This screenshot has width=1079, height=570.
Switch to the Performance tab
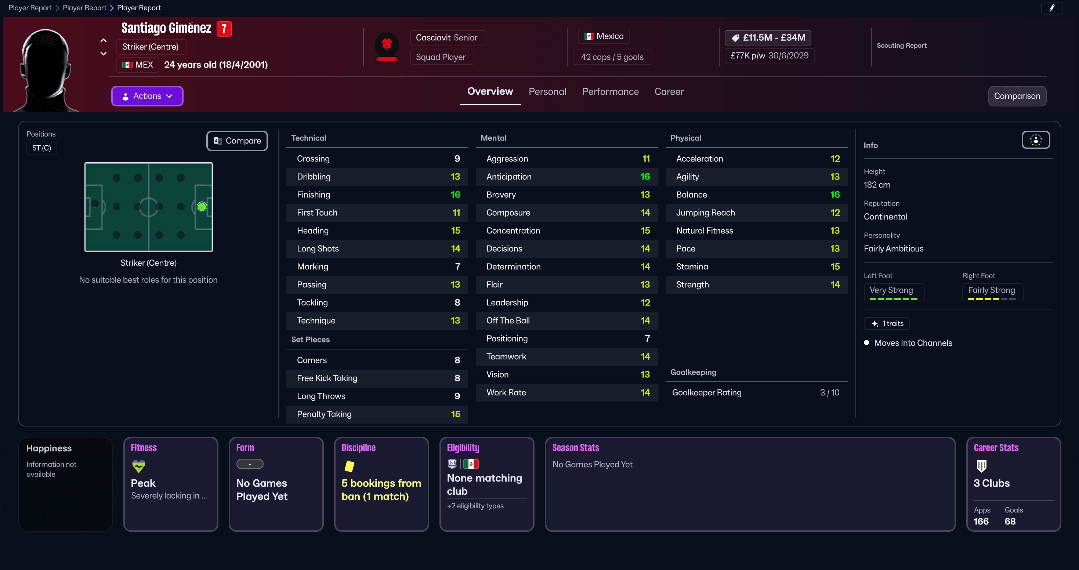[610, 91]
